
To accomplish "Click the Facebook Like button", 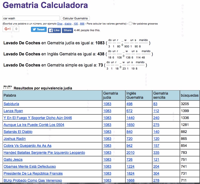I will point(54,30).
